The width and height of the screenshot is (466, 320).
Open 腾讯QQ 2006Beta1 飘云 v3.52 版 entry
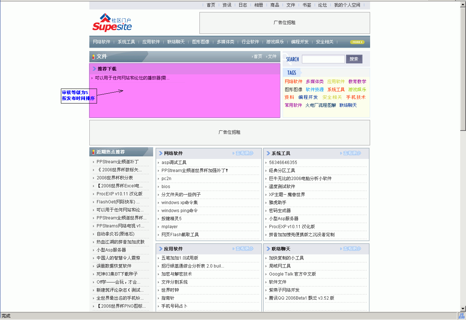coord(302,298)
